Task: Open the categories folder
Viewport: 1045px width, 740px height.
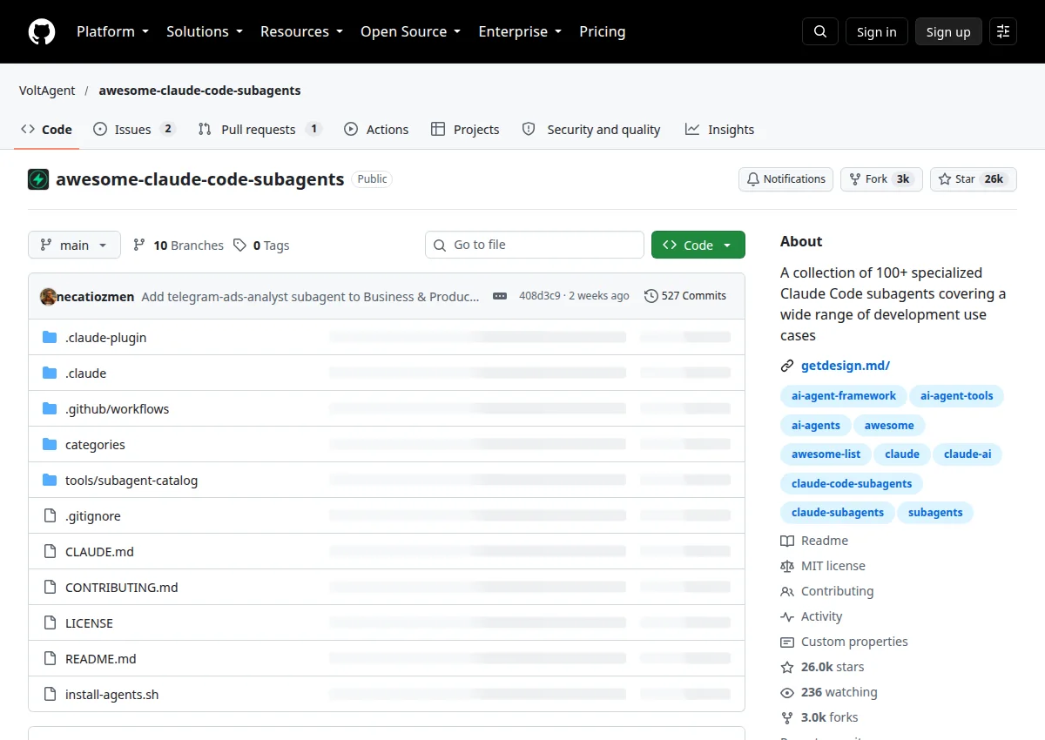Action: (x=95, y=444)
